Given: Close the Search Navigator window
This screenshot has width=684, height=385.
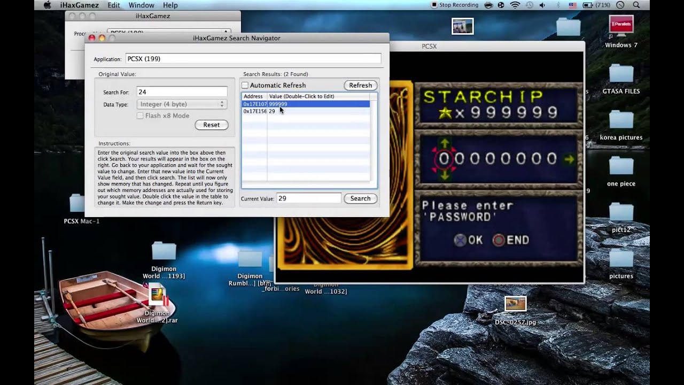Looking at the screenshot, I should point(92,38).
